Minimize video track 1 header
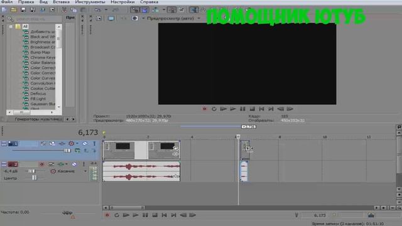The image size is (402, 226). click(x=4, y=144)
